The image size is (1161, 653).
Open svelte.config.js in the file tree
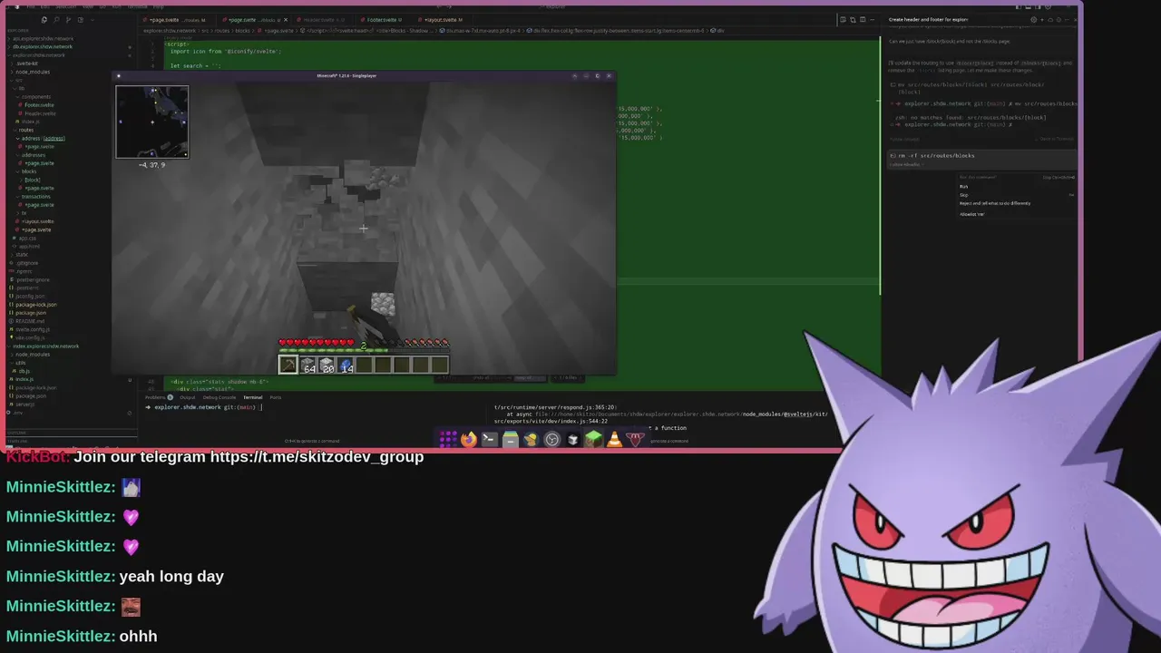click(x=34, y=329)
